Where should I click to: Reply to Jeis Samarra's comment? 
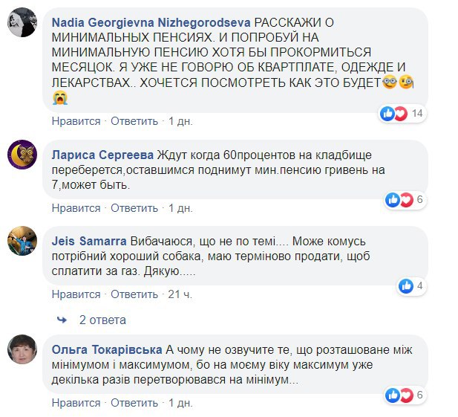(x=134, y=294)
